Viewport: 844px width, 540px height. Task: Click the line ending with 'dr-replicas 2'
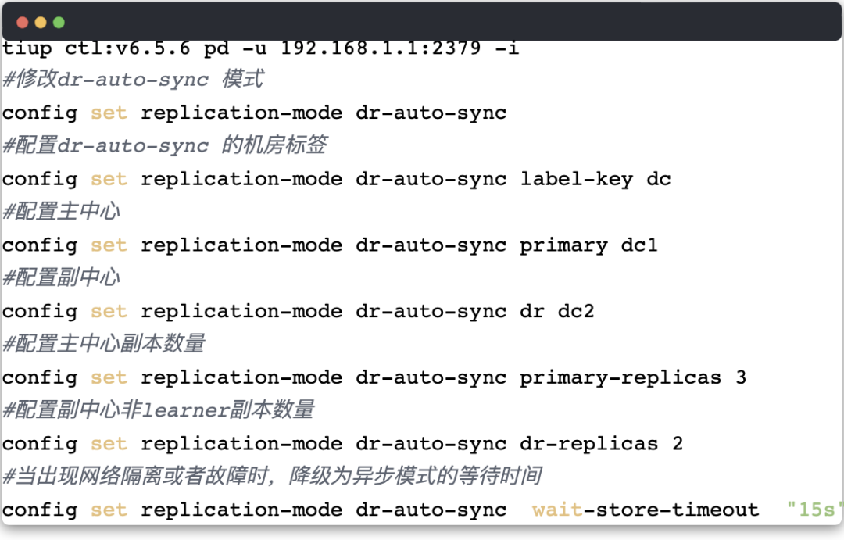tap(342, 444)
